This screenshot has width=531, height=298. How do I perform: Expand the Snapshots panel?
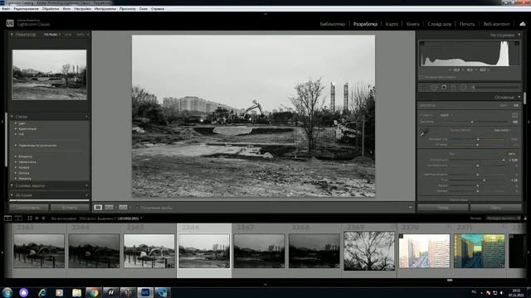[x=12, y=185]
